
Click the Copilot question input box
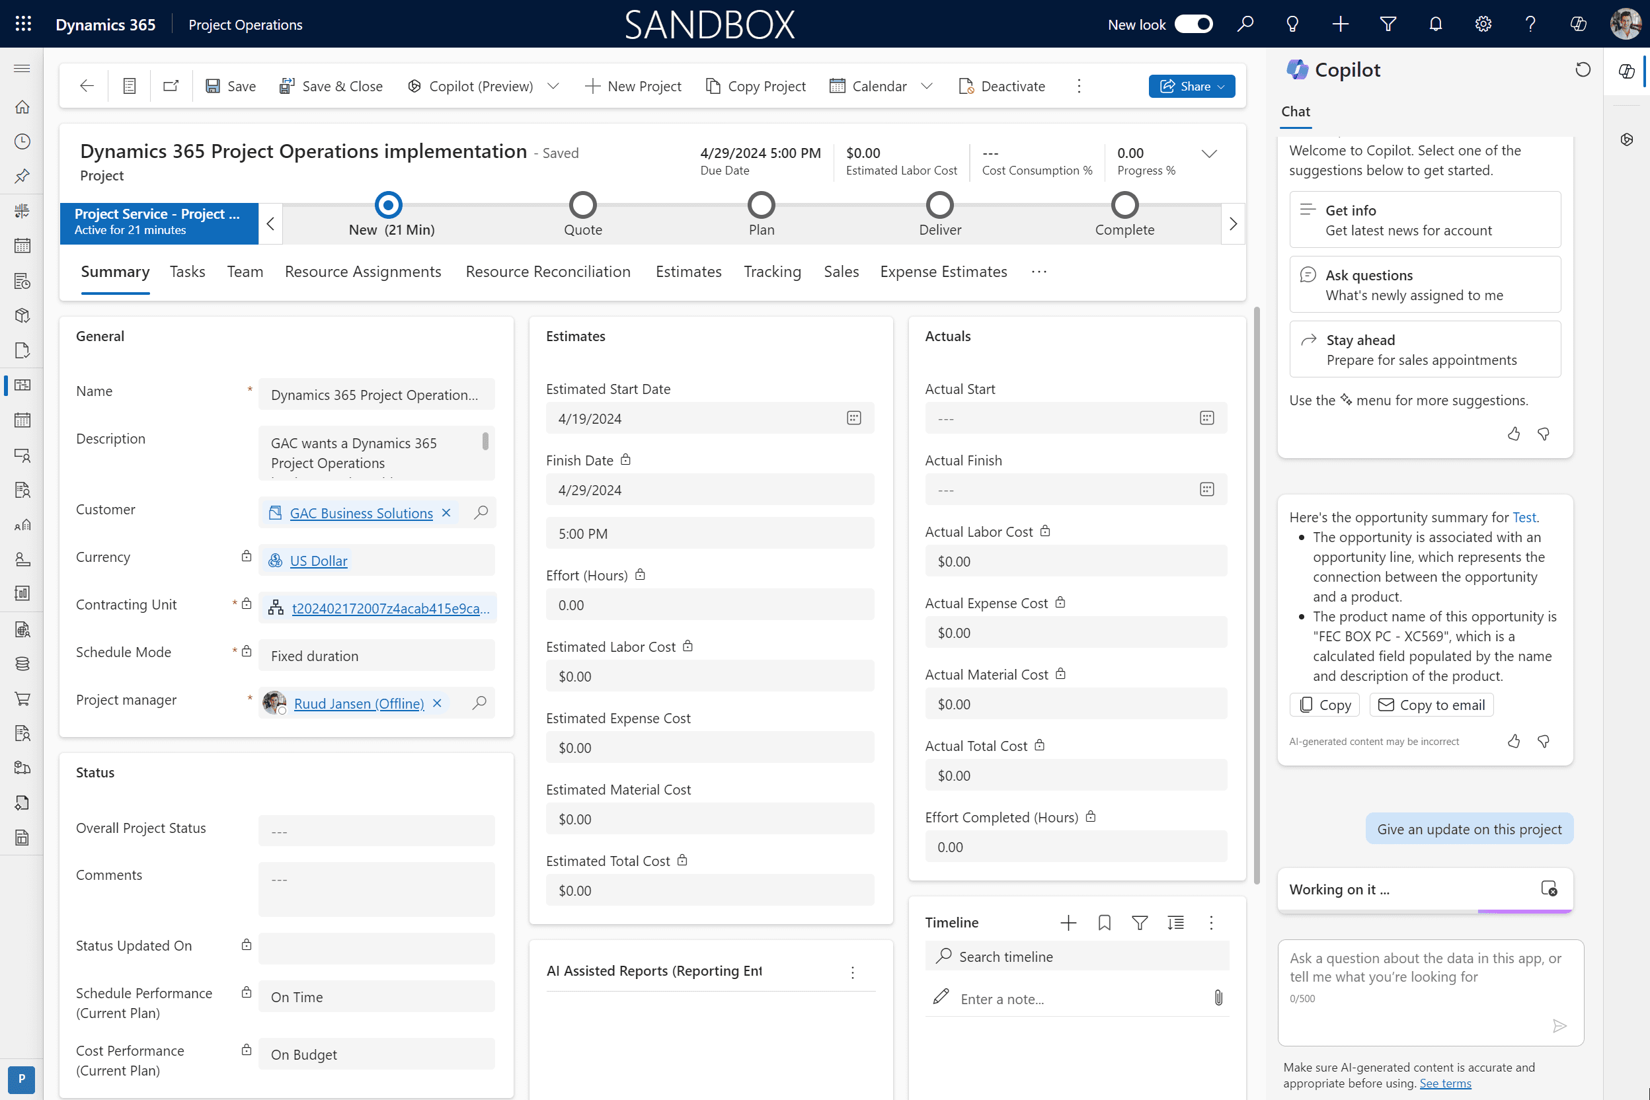pos(1431,993)
